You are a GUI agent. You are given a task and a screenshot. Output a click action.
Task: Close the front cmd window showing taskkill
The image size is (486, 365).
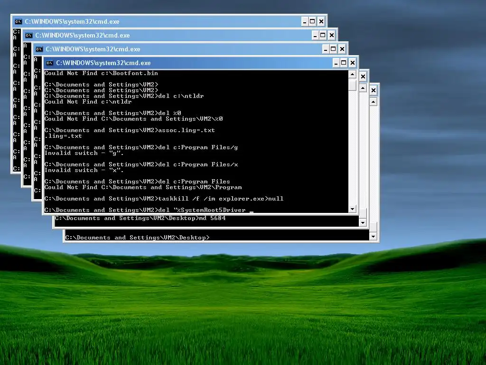click(353, 63)
